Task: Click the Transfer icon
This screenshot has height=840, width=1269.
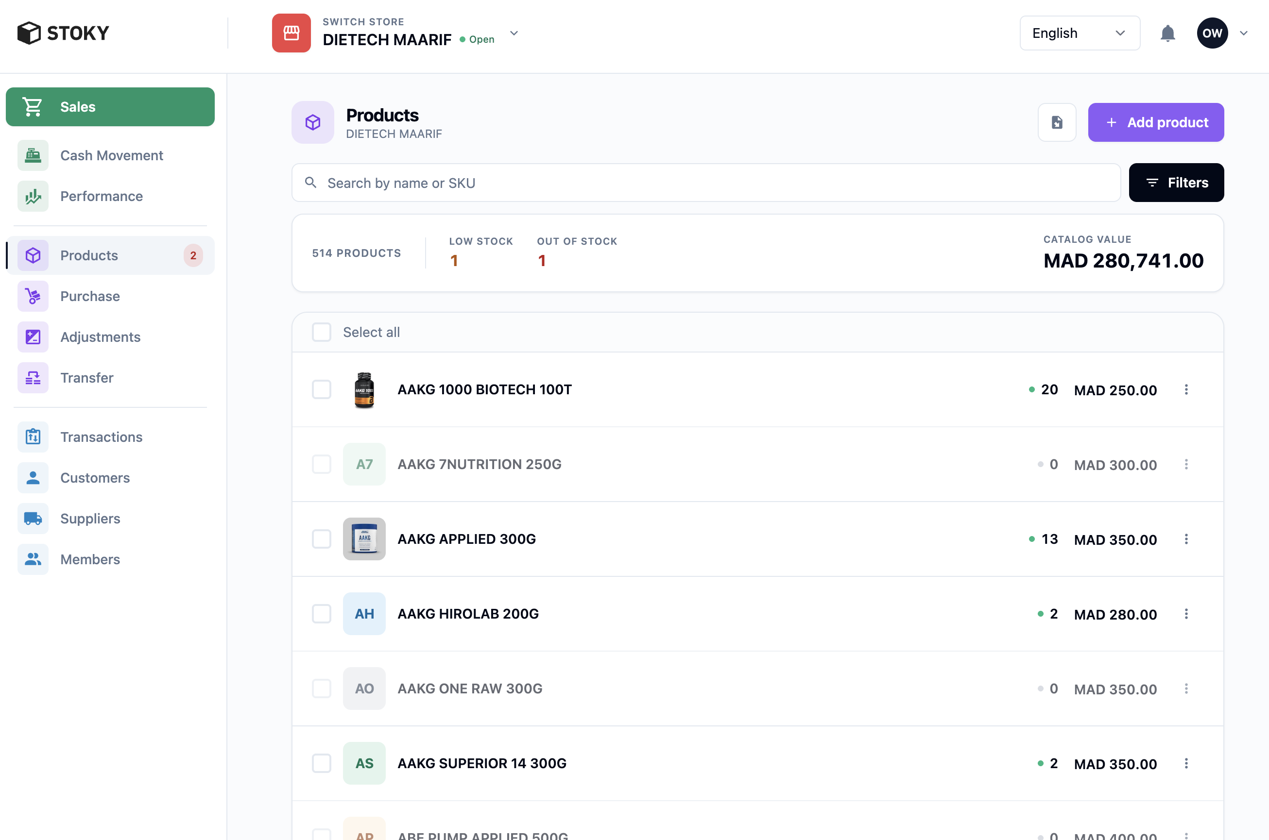Action: [x=33, y=378]
